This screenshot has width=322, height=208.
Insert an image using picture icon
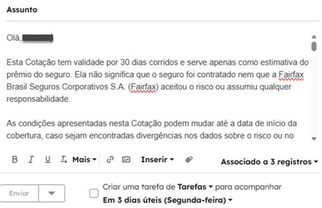coord(126,159)
